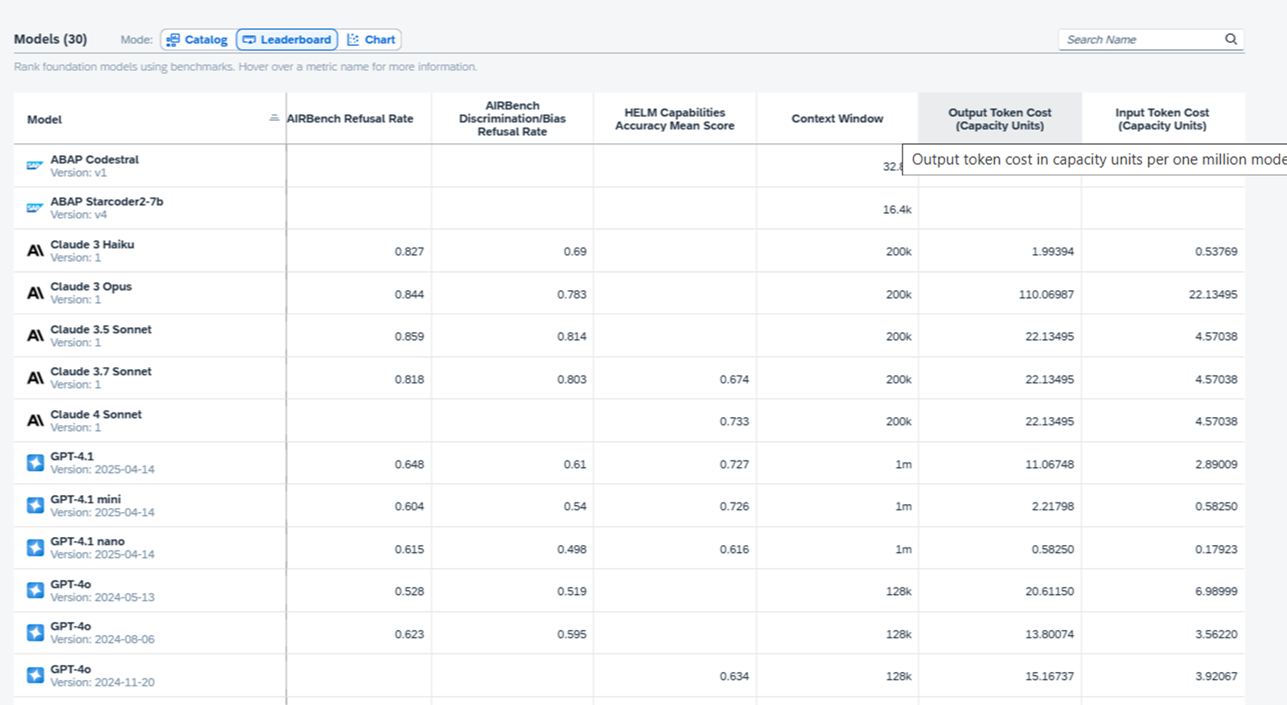Click Claude 3 Haiku output cost 1.99394
The image size is (1287, 705).
click(x=1053, y=252)
